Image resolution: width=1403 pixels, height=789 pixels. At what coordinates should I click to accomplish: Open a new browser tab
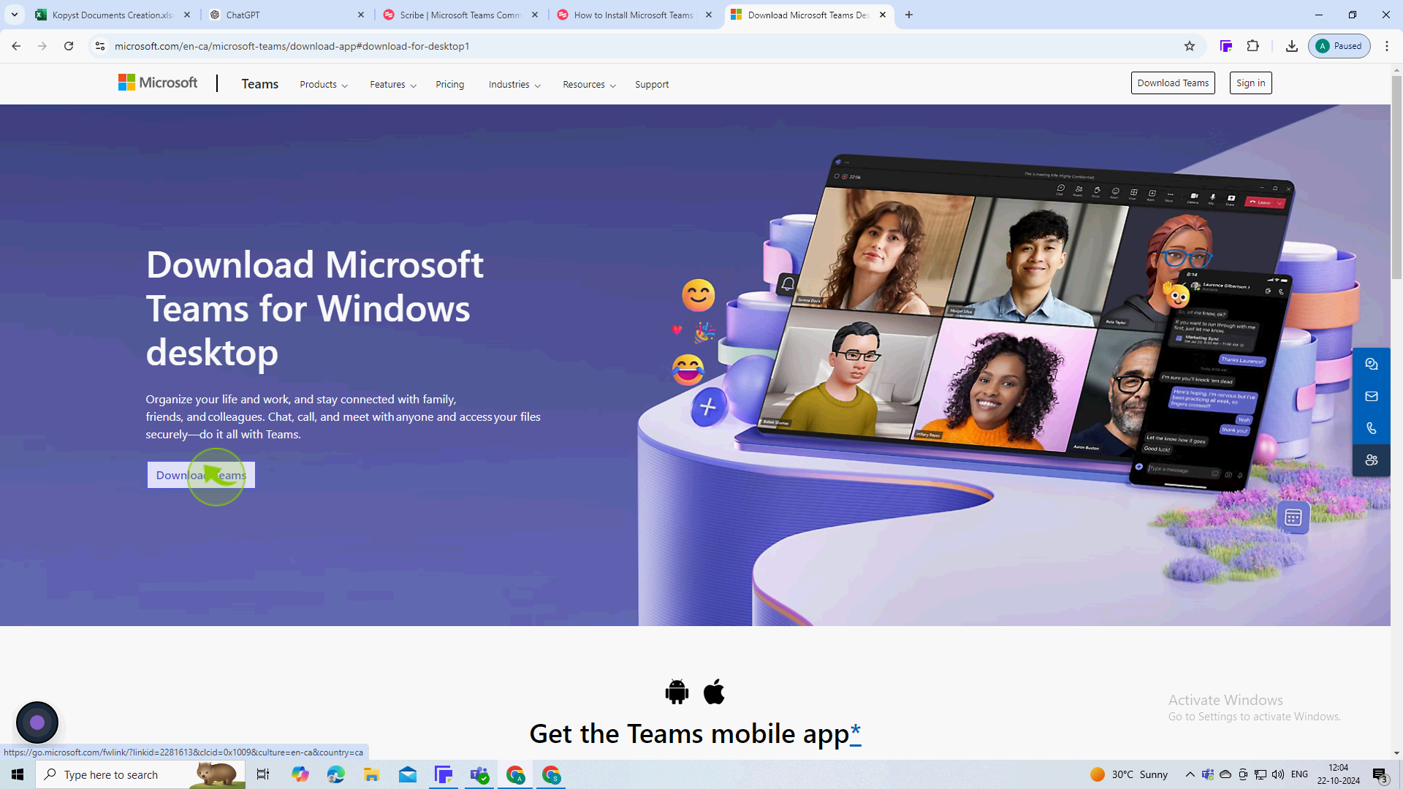click(x=909, y=15)
